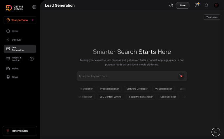Open the chat support bubble icon
Screen dimensions: 224x139
tap(216, 132)
